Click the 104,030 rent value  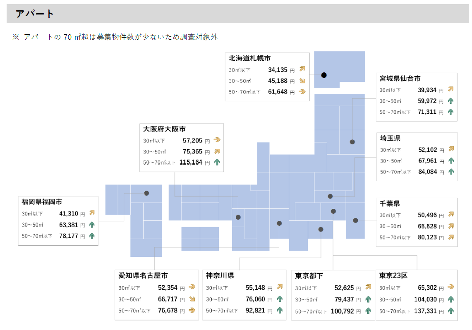[x=425, y=299]
